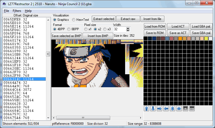
Task: Click the 256-color palette mode icon
Action: coord(192,109)
